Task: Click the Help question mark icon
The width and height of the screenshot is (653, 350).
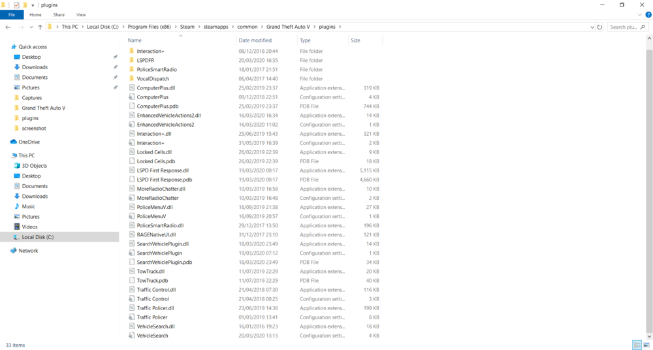Action: (648, 14)
